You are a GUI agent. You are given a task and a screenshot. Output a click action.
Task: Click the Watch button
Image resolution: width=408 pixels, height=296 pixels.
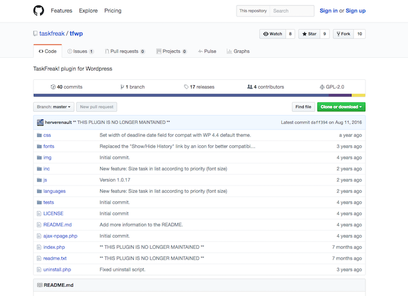[272, 34]
